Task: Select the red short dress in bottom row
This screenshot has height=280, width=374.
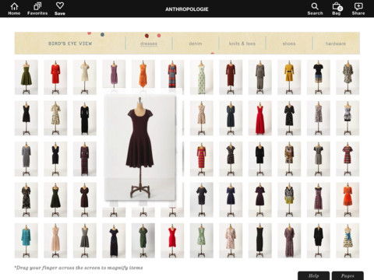Action: (172, 240)
